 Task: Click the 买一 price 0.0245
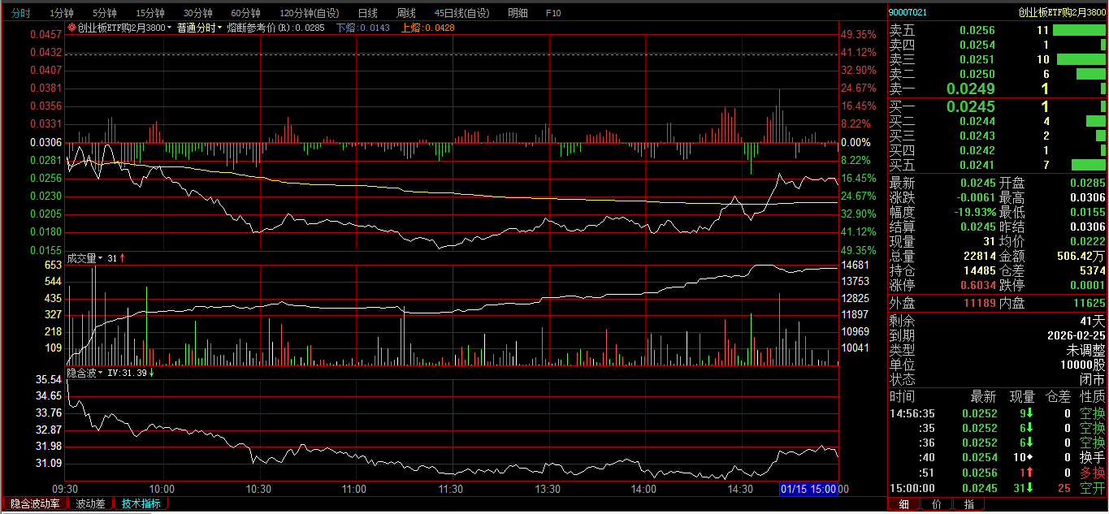pyautogui.click(x=971, y=106)
